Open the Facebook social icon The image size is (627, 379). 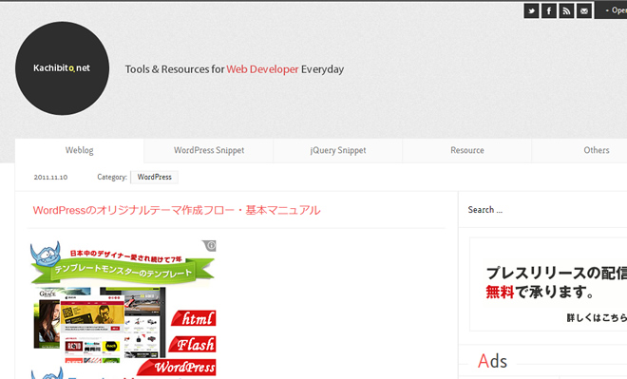(x=549, y=10)
